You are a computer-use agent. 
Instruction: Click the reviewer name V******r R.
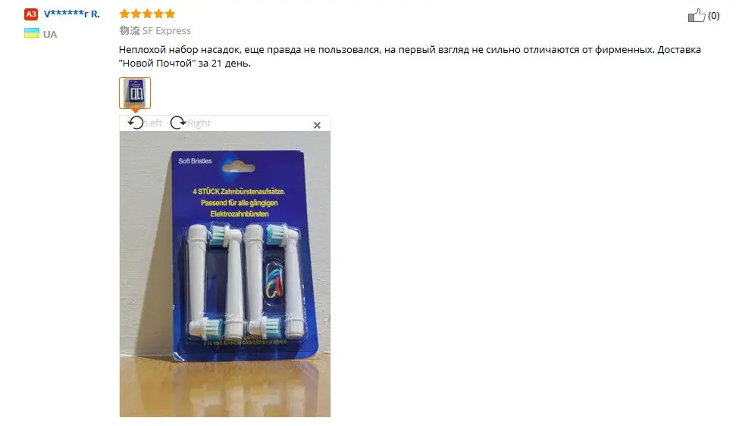[72, 14]
